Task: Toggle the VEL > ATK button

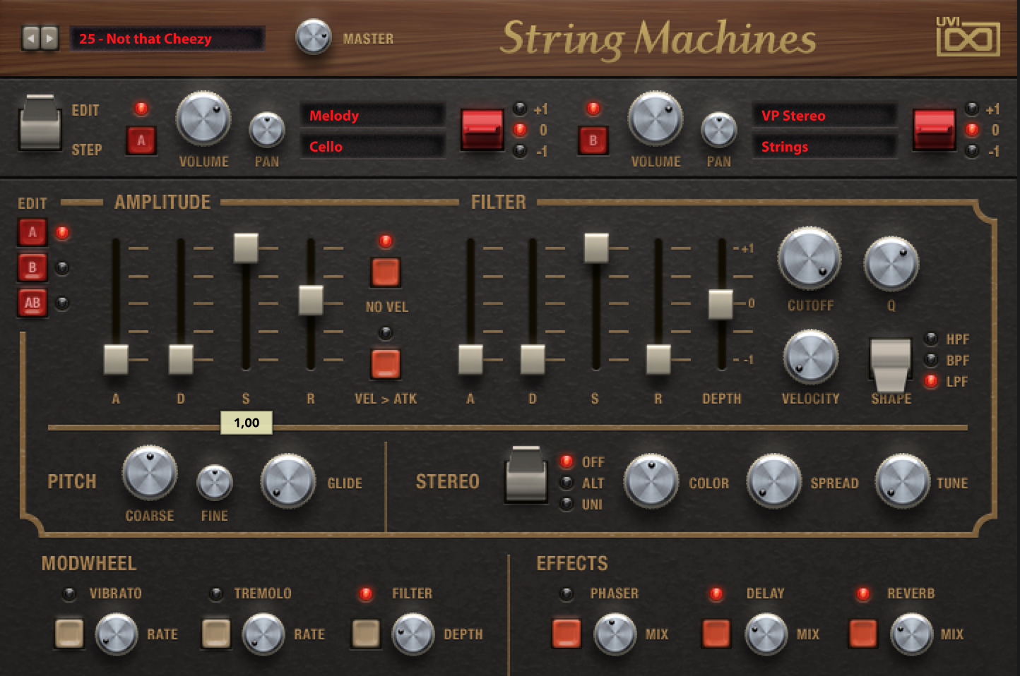Action: tap(386, 364)
